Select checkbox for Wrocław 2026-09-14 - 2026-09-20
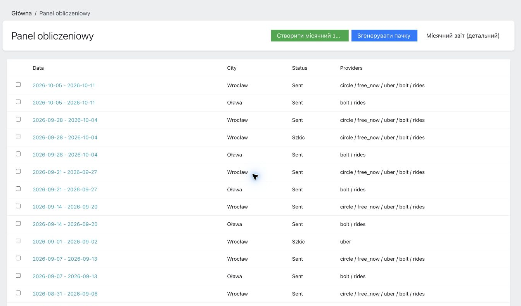The image size is (521, 306). [x=18, y=206]
